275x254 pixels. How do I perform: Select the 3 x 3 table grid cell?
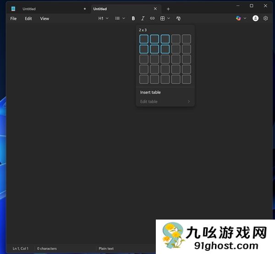point(165,59)
